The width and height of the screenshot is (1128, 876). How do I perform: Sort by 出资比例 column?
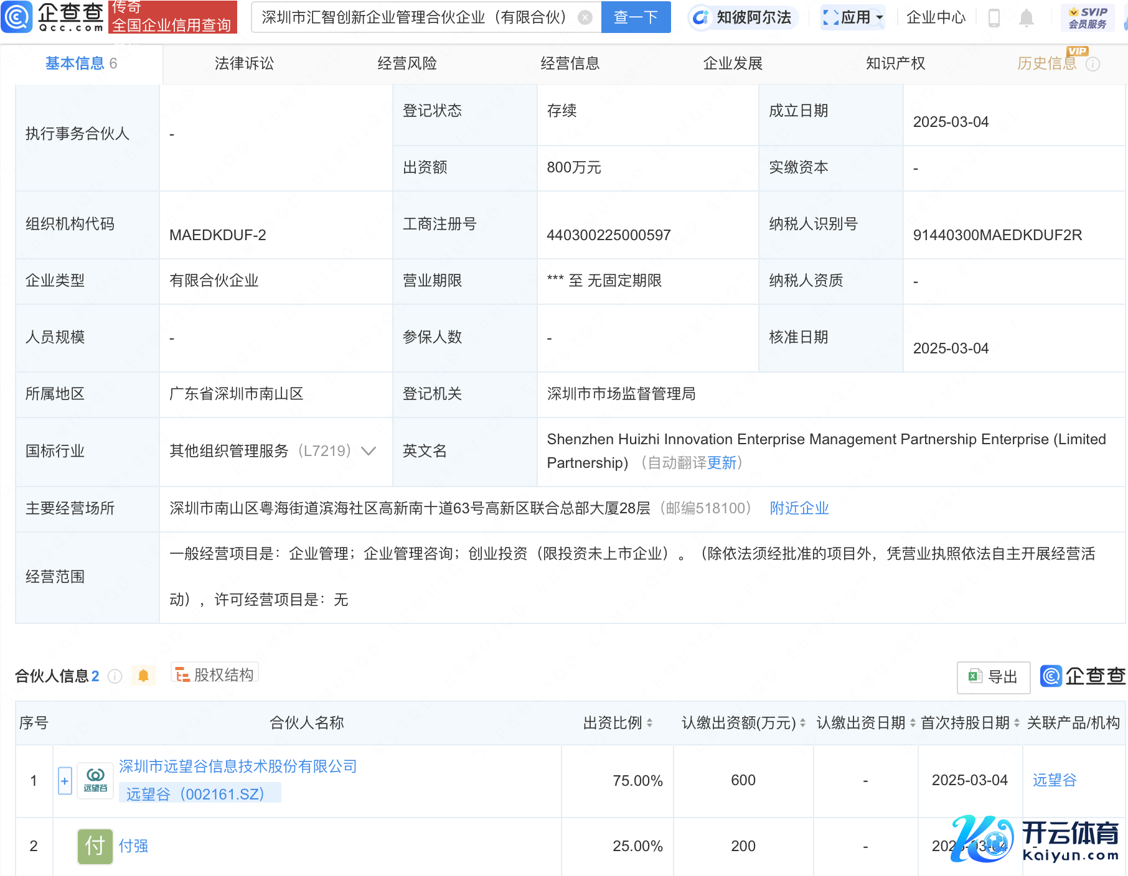tap(649, 723)
